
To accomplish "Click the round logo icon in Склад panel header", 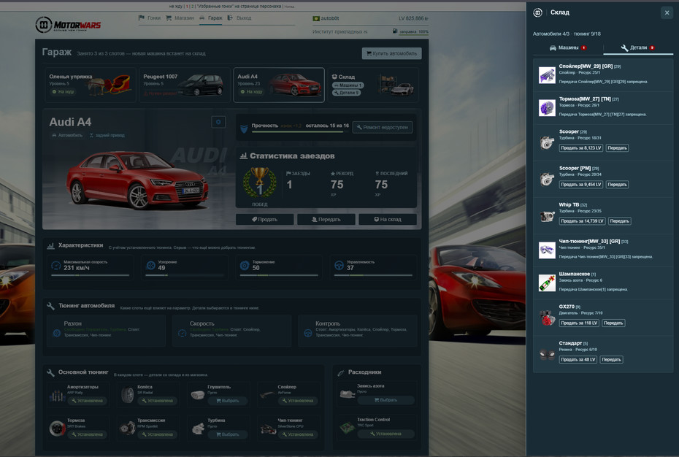I will (x=537, y=12).
